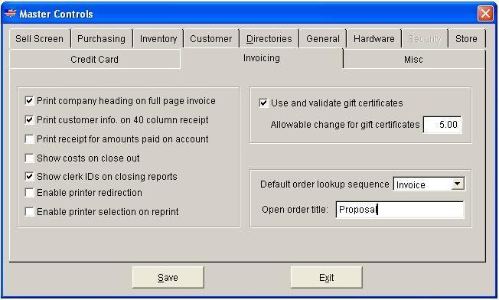The width and height of the screenshot is (499, 300).
Task: Click the Open order title text field
Action: [400, 210]
